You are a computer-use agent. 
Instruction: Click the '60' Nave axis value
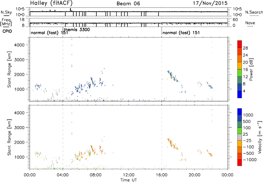(235, 20)
